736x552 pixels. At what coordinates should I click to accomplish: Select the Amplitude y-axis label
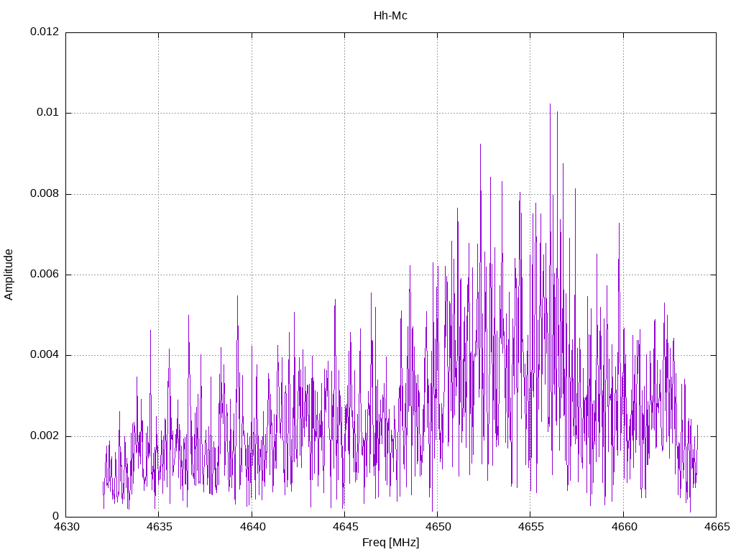9,275
